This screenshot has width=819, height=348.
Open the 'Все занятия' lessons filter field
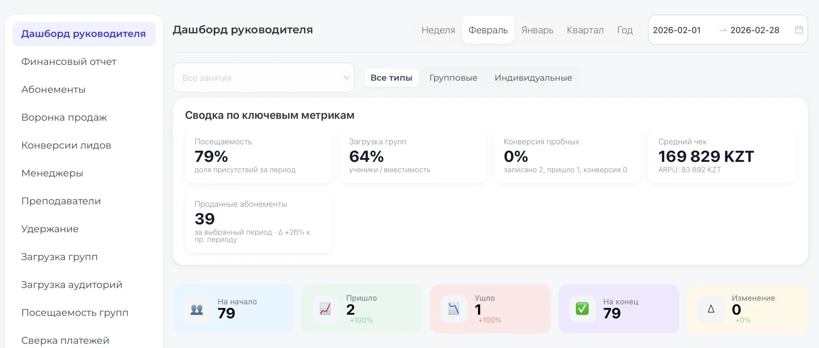264,78
